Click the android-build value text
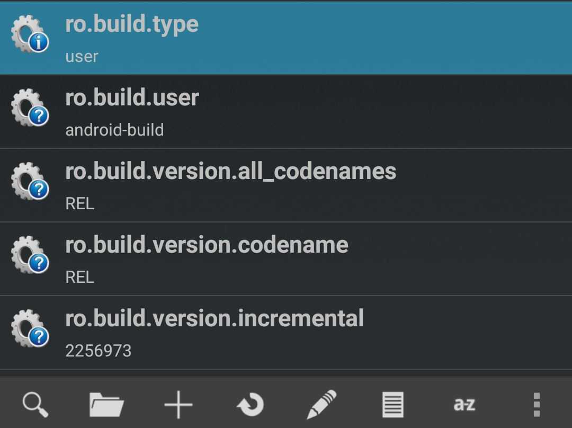Screen dimensions: 572x428 (x=114, y=130)
